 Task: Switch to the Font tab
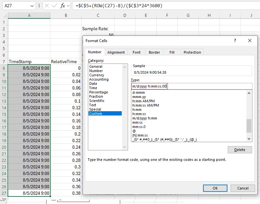137,52
